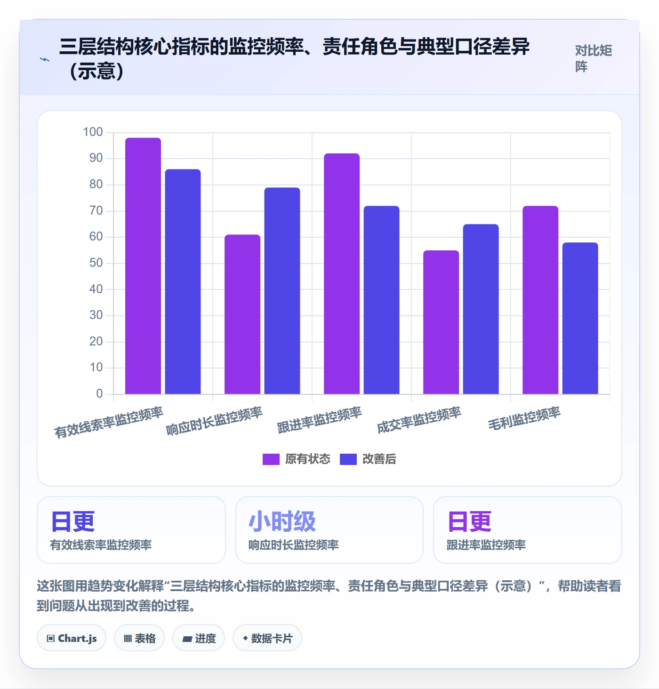This screenshot has height=689, width=659.
Task: Click the slanted x-axis label 响应时长监控频率
Action: coord(214,421)
